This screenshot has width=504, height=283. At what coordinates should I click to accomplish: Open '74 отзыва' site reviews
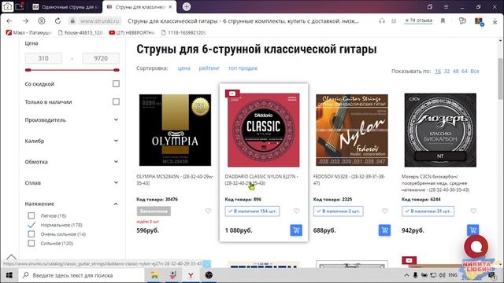pos(418,20)
